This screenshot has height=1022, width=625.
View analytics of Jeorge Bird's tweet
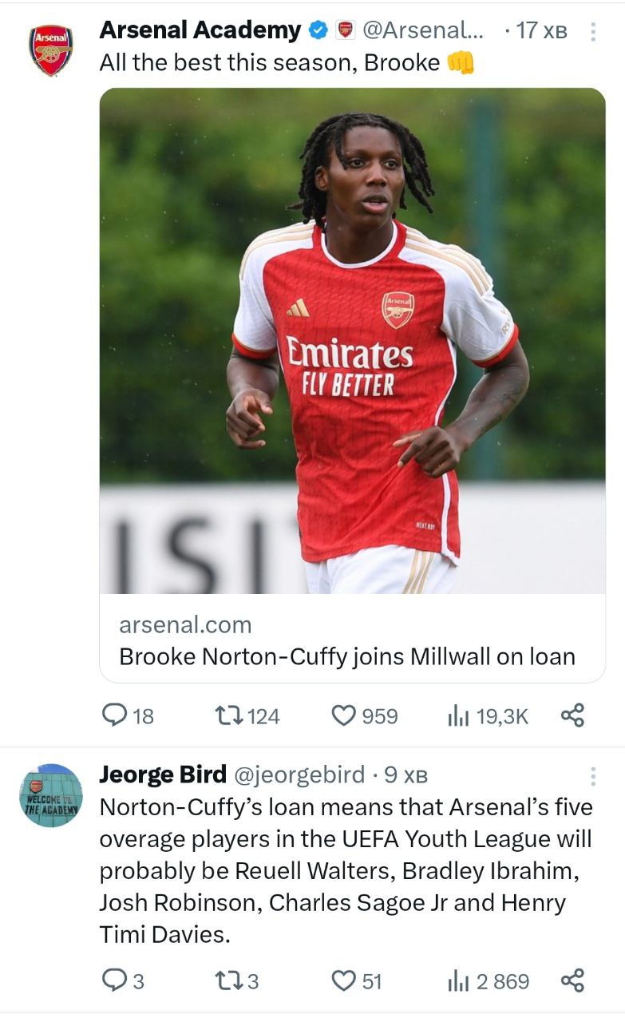click(457, 980)
